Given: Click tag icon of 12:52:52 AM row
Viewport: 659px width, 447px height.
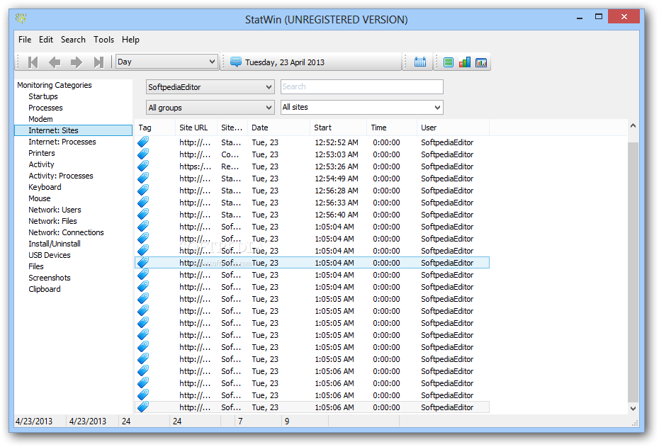Looking at the screenshot, I should [143, 142].
